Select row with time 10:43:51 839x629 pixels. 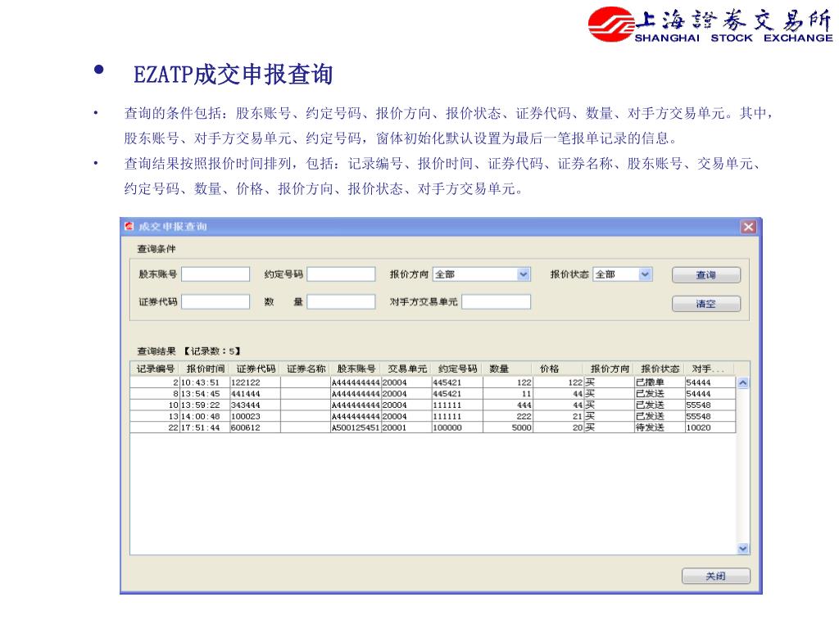point(433,382)
